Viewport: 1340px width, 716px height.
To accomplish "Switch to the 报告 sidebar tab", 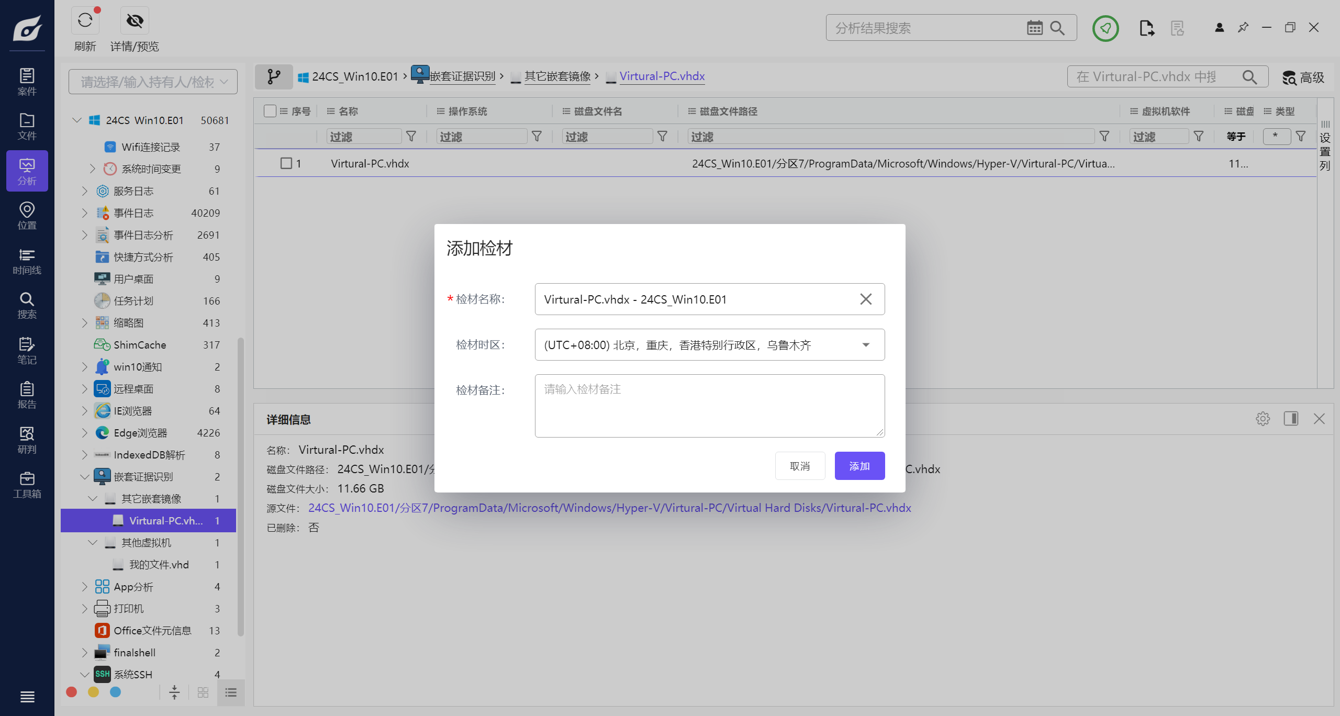I will (x=27, y=395).
